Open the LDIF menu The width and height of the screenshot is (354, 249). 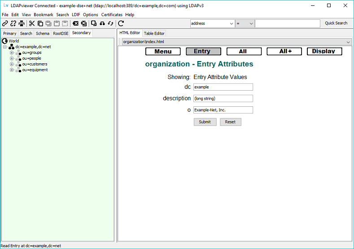tap(76, 15)
